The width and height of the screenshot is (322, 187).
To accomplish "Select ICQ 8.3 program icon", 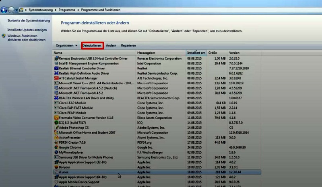I will click(x=56, y=123).
